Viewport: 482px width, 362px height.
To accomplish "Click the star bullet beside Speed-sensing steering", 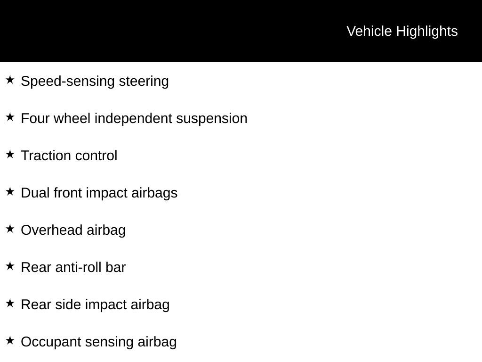I will pos(10,80).
